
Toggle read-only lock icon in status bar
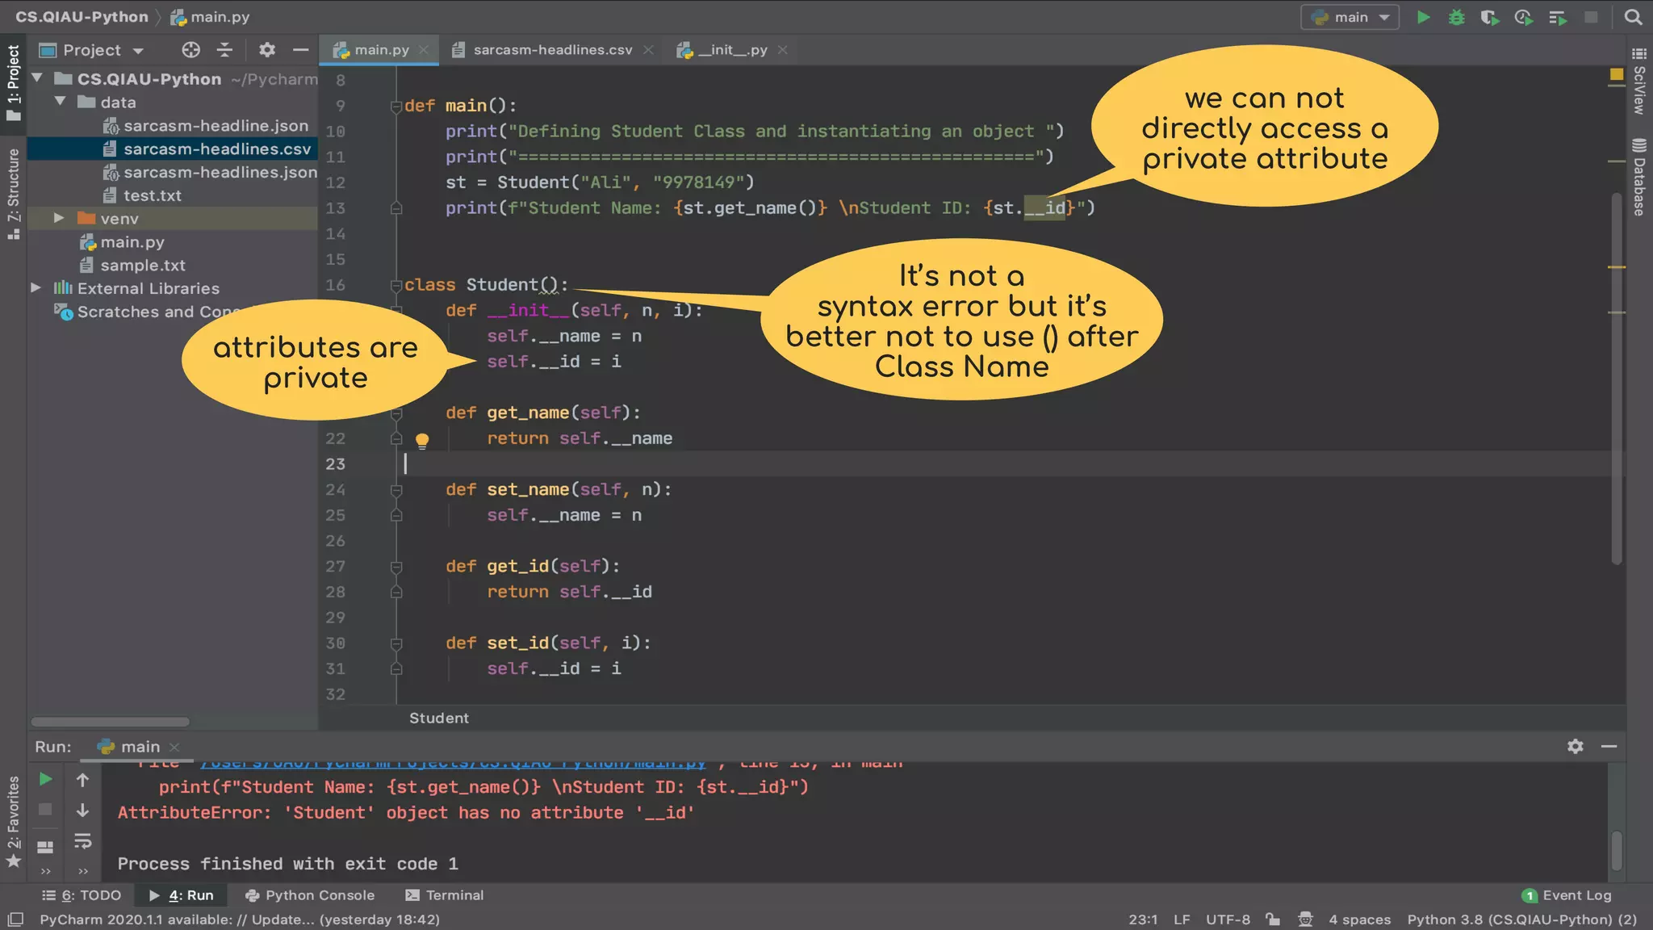pos(1273,920)
